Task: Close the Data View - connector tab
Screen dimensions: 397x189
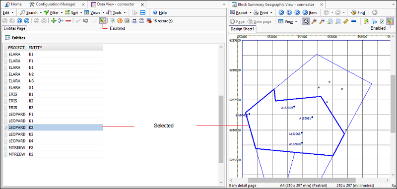Action: click(x=142, y=4)
